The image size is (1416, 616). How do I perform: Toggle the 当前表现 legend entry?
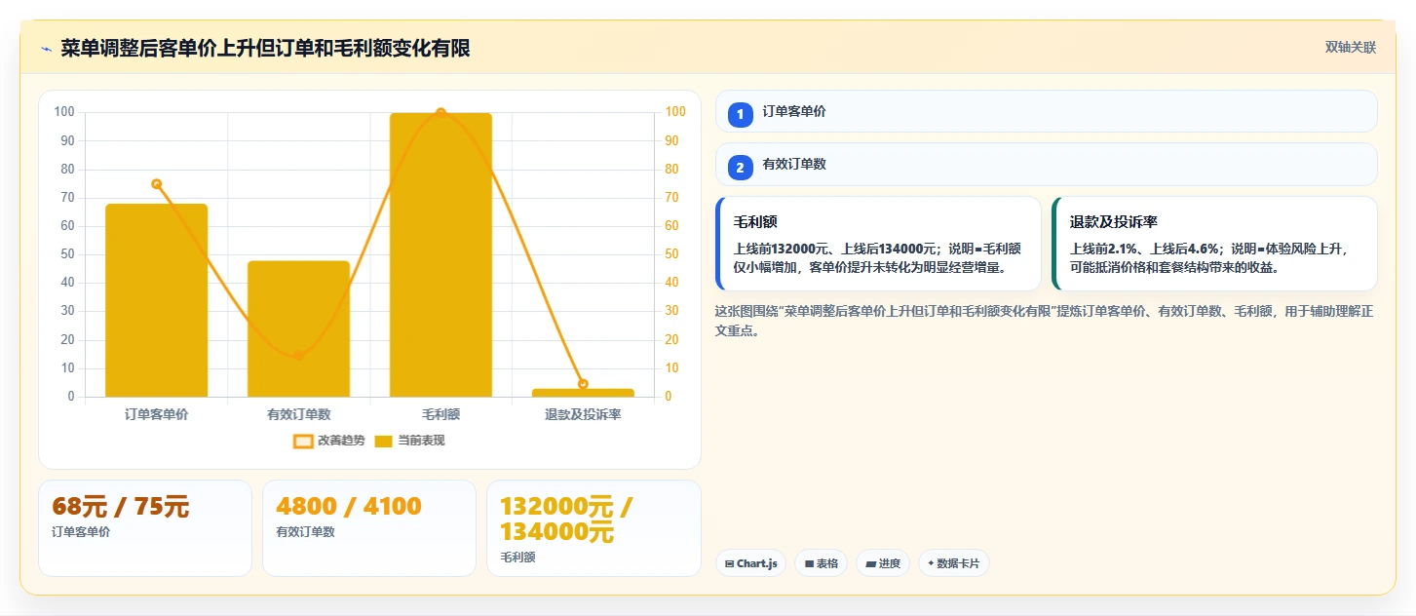pos(410,441)
